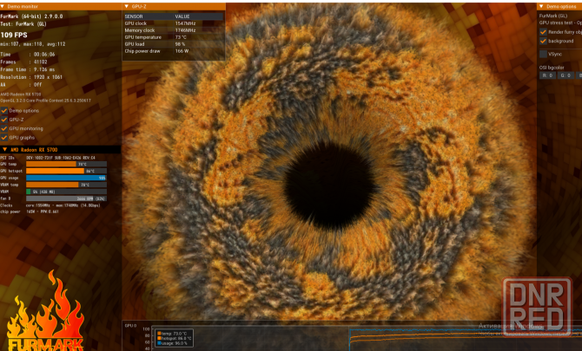
Task: Click the VRAM temp bar
Action: pyautogui.click(x=66, y=185)
